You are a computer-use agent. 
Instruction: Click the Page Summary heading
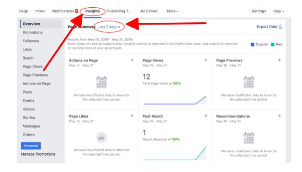[81, 27]
